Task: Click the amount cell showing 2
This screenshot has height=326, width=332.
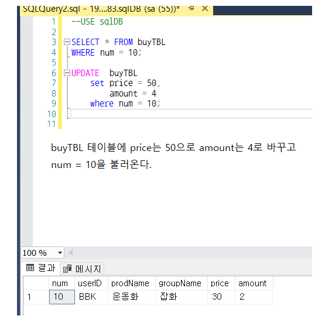Action: coord(254,297)
